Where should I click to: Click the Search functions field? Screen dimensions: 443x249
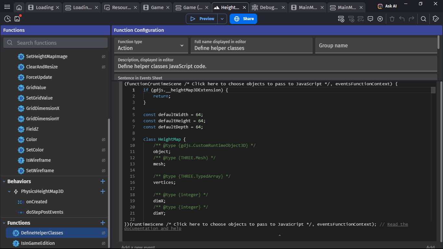(55, 43)
